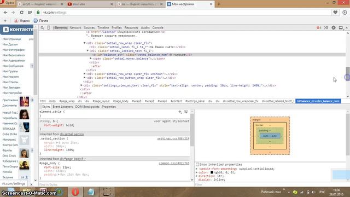The width and height of the screenshot is (350, 197).
Task: Follow the div.setbal_section inherited link
Action: click(72, 134)
